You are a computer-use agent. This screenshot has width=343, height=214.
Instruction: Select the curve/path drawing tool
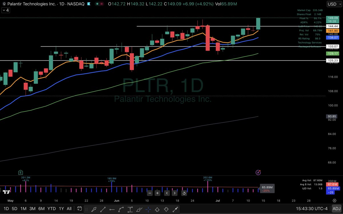[x=121, y=209]
